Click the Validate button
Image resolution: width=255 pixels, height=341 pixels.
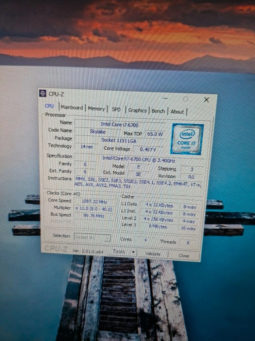point(153,254)
